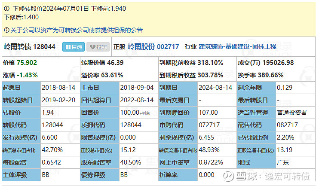
Task: Select the 剩余年限 value 0.129
Action: click(x=285, y=88)
